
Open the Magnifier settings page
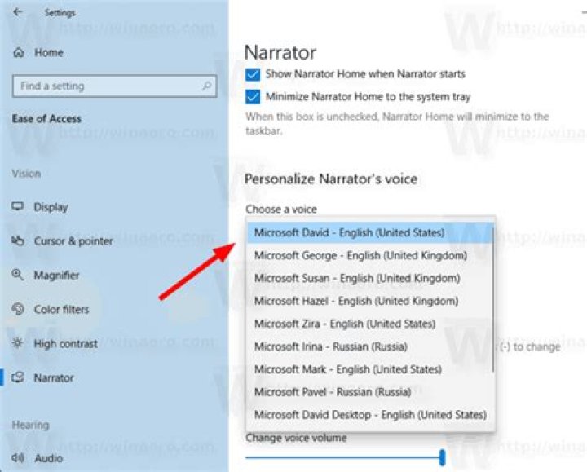tap(56, 276)
